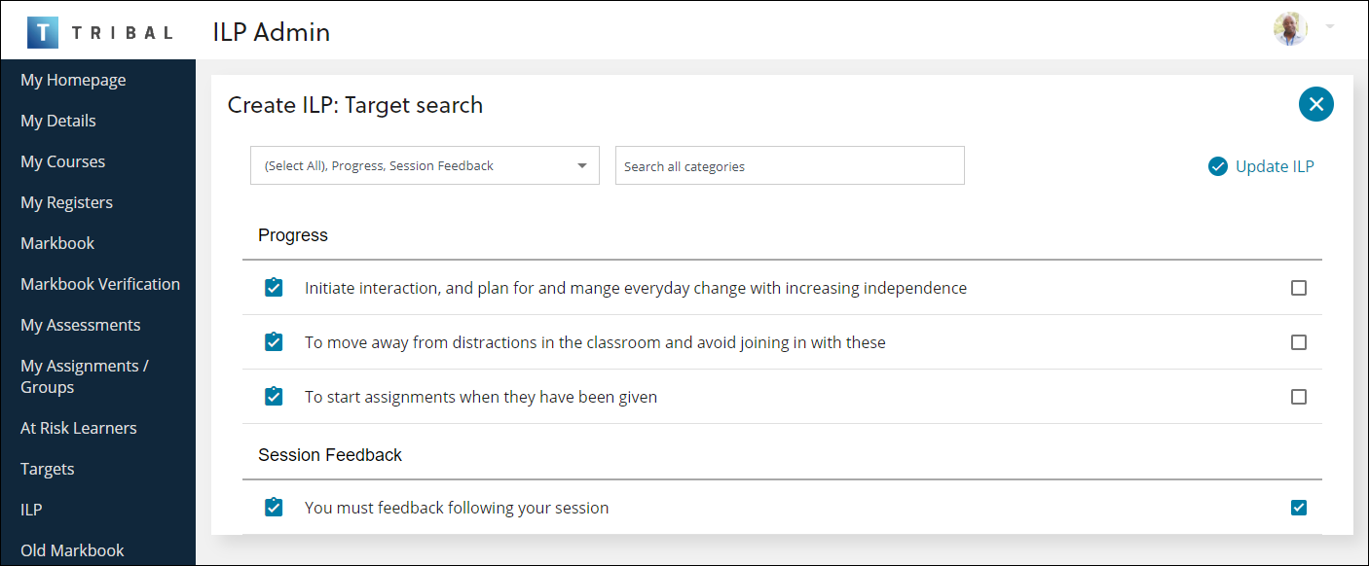Click the target icon next to the session feedback target
This screenshot has width=1369, height=566.
click(273, 507)
